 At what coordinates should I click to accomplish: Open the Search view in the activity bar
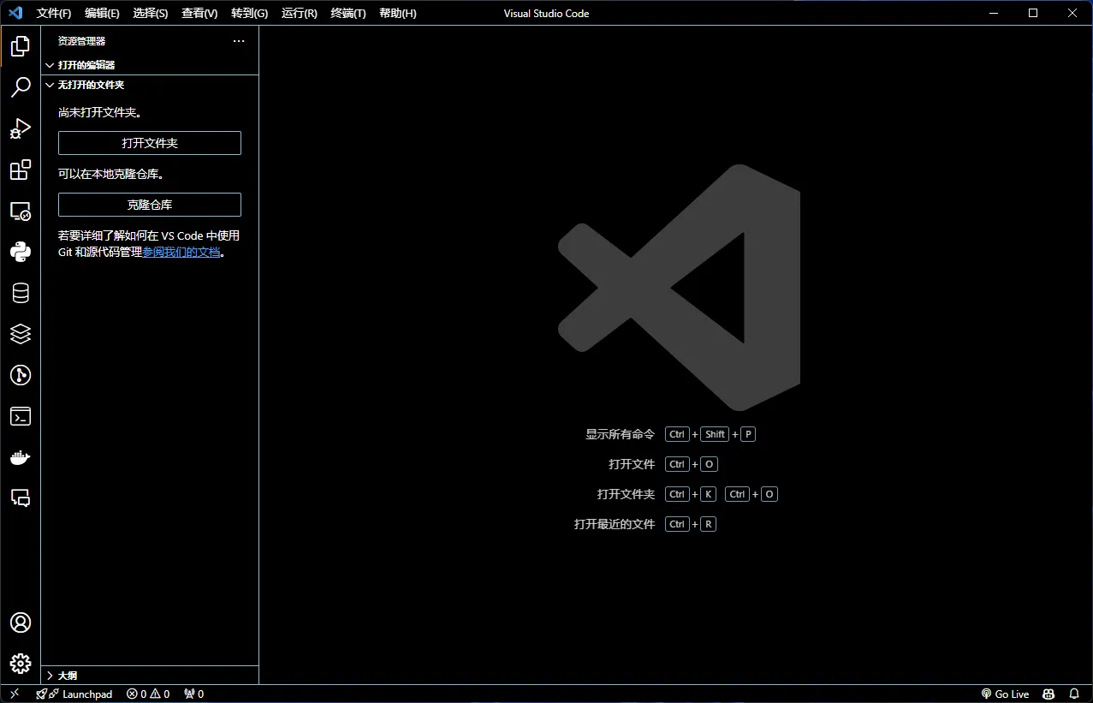(21, 87)
